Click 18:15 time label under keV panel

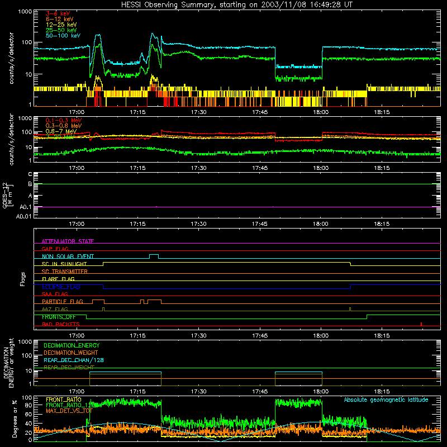tap(382, 112)
